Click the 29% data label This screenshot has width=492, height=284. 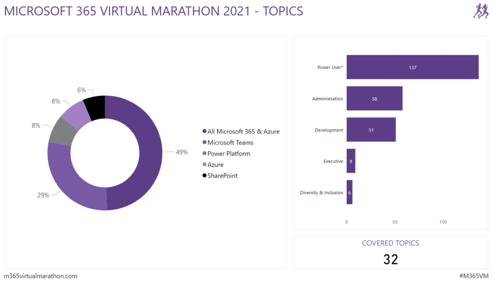click(43, 195)
